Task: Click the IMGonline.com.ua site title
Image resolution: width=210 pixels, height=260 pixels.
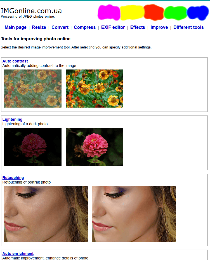Action: [31, 11]
